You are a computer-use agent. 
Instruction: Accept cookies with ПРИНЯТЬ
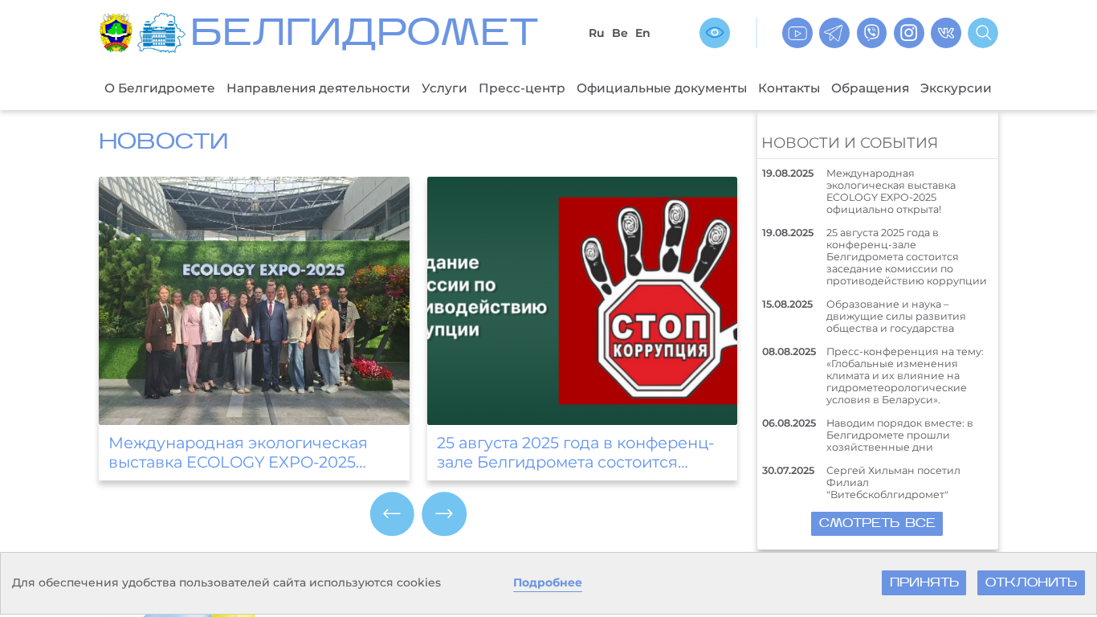[924, 582]
